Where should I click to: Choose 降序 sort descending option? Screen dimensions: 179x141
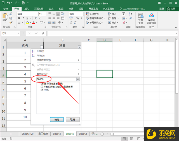coord(41,56)
